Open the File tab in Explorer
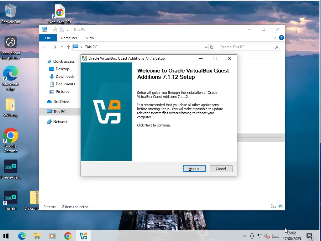 48,38
